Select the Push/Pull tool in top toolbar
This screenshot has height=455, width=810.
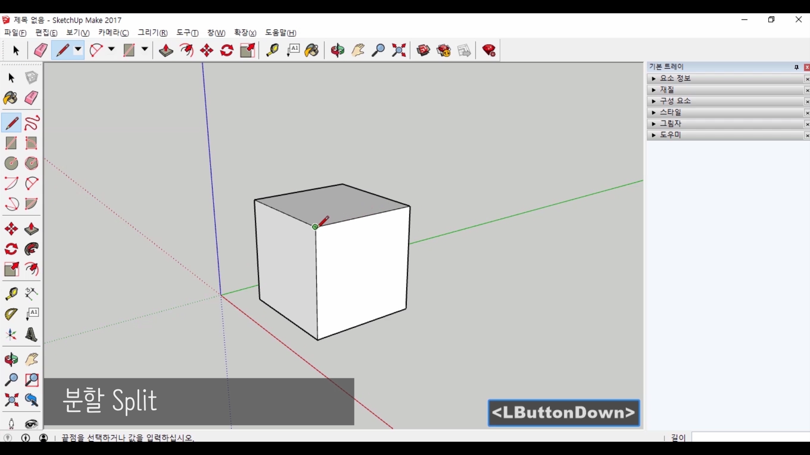166,51
